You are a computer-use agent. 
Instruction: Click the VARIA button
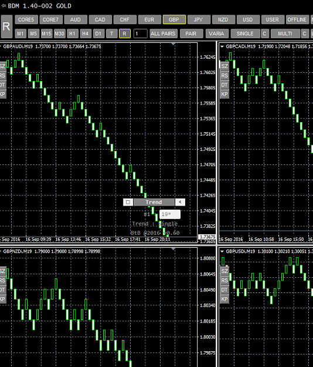click(x=217, y=33)
